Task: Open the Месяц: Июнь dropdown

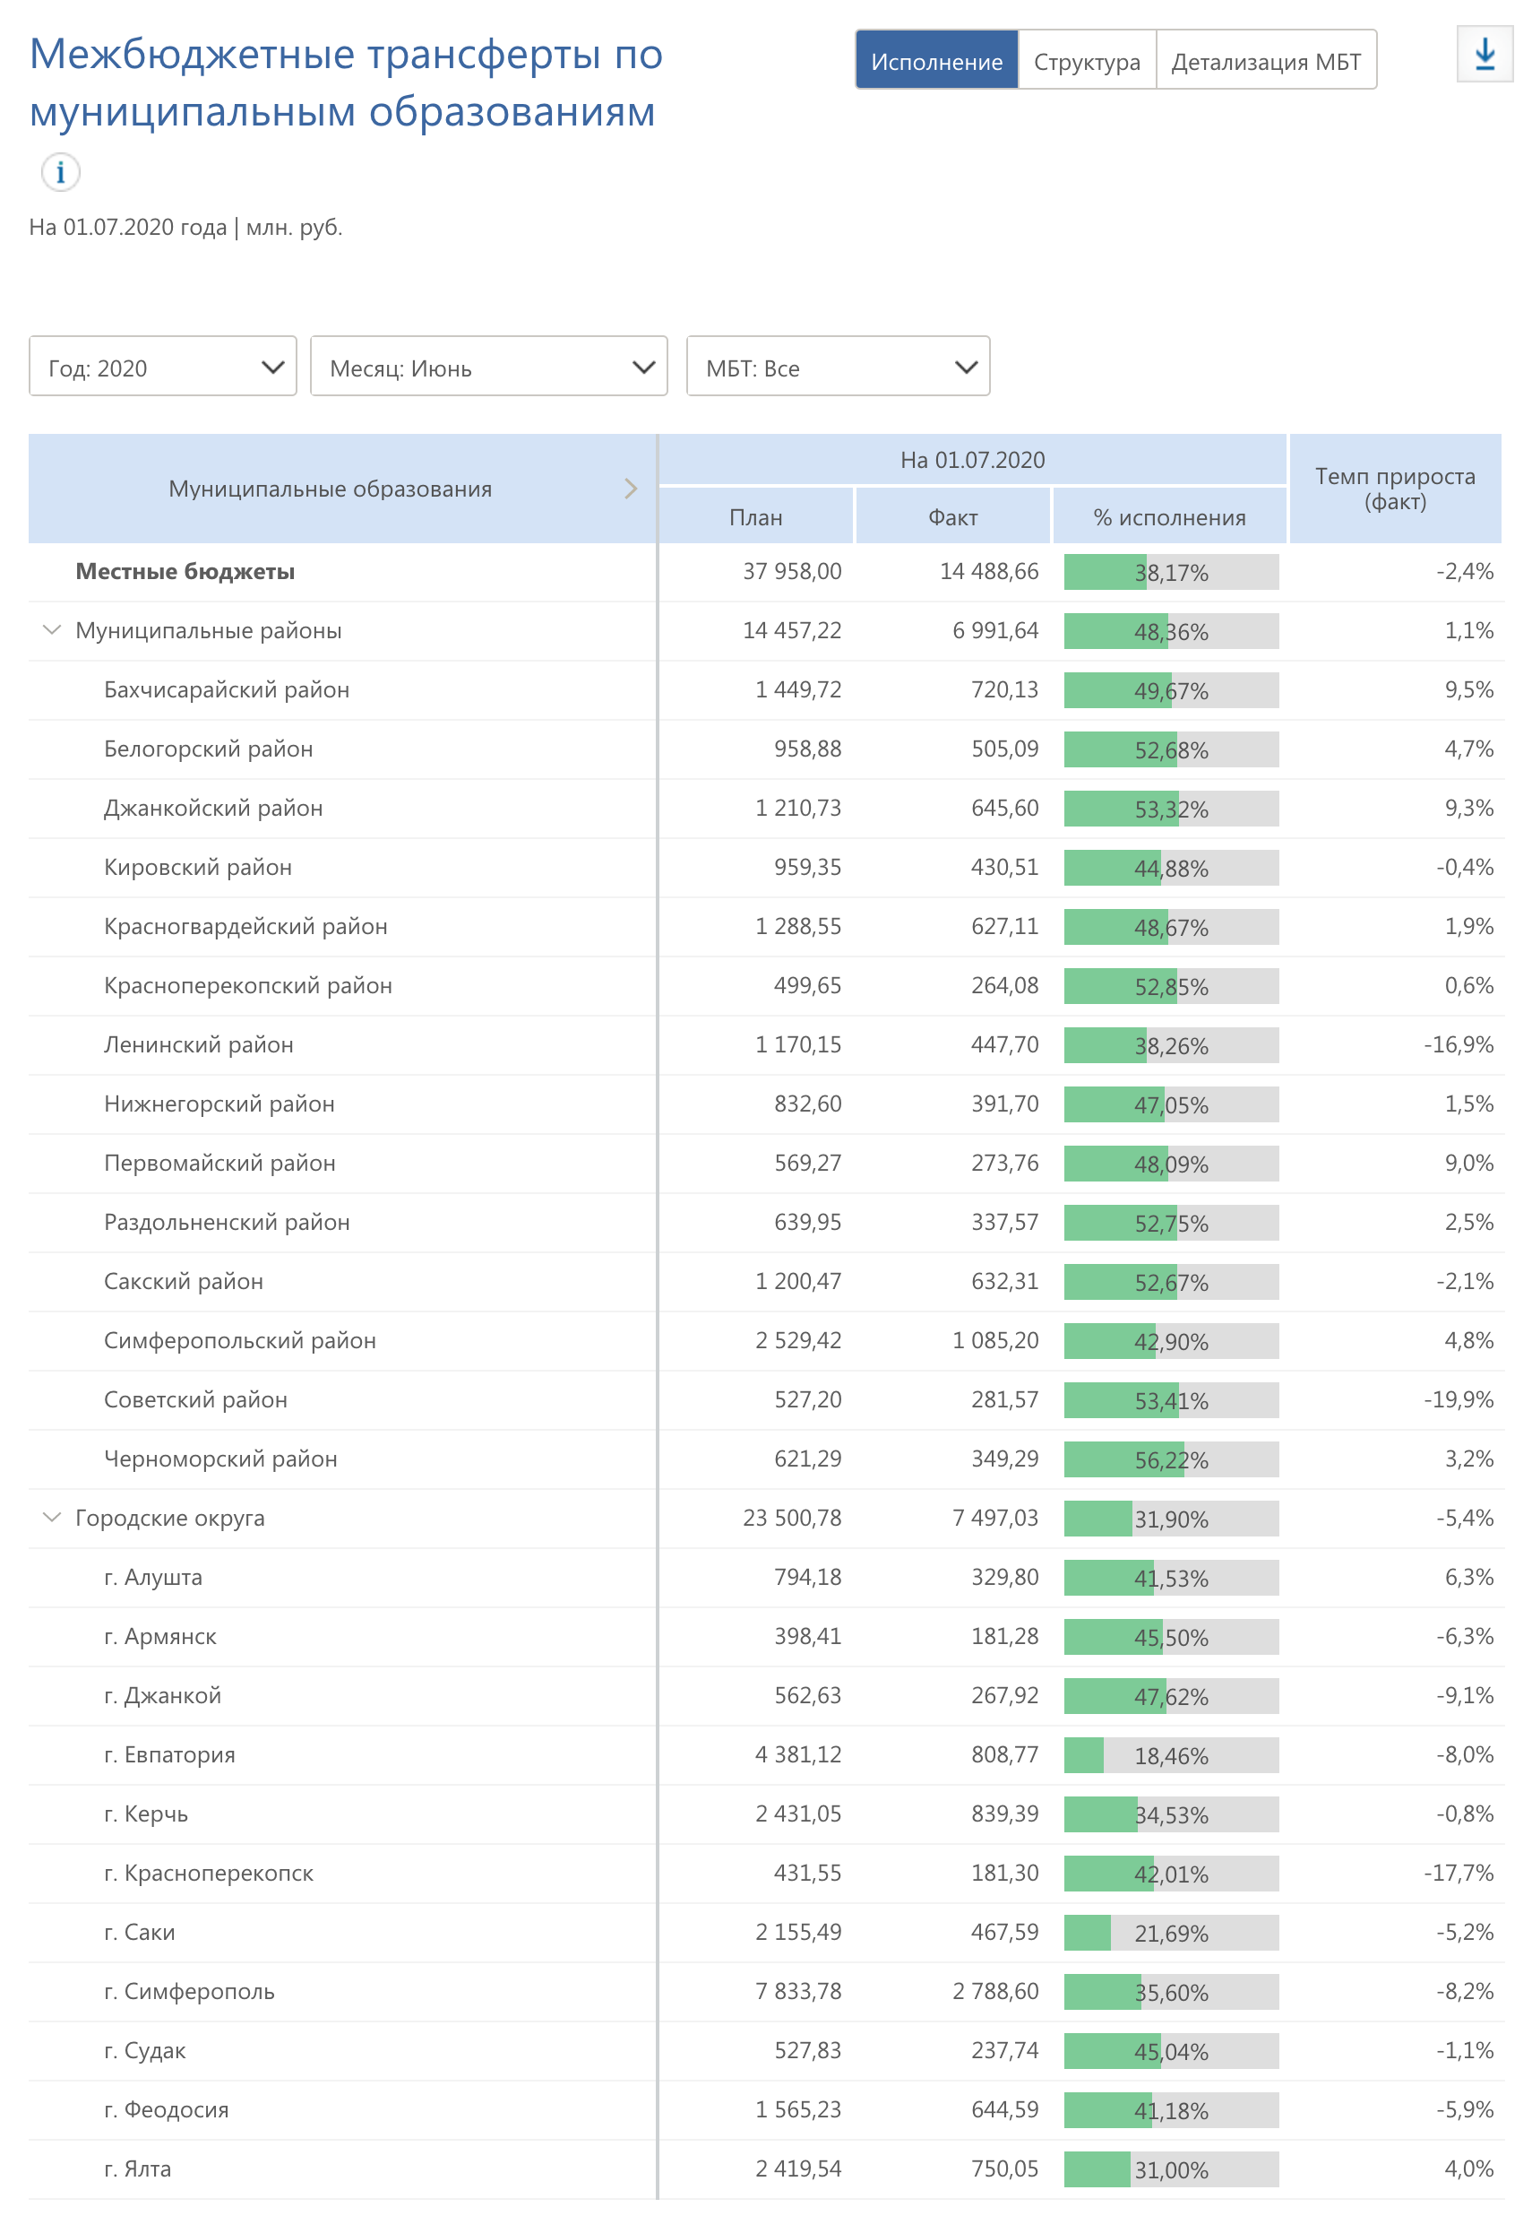Action: (x=488, y=366)
